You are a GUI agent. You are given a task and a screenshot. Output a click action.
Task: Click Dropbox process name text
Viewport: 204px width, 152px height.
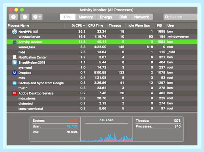(x=25, y=73)
